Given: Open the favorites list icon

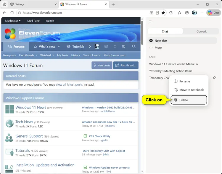Looking at the screenshot, I should coord(180,13).
